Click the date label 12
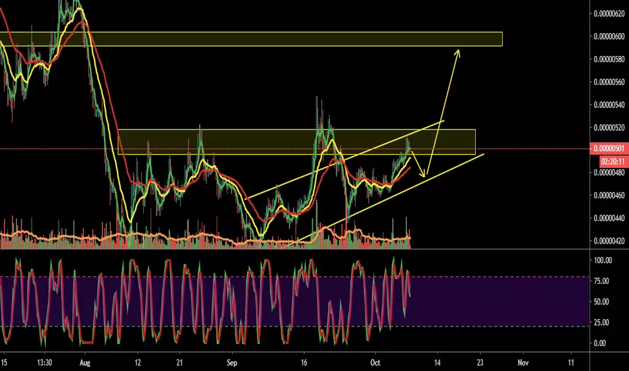The height and width of the screenshot is (371, 629). click(138, 363)
